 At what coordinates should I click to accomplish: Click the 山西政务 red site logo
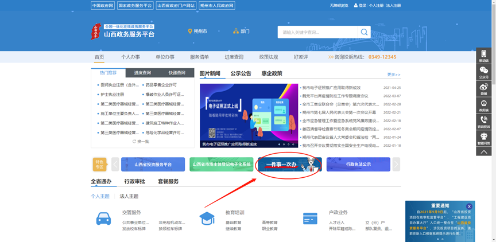point(96,32)
